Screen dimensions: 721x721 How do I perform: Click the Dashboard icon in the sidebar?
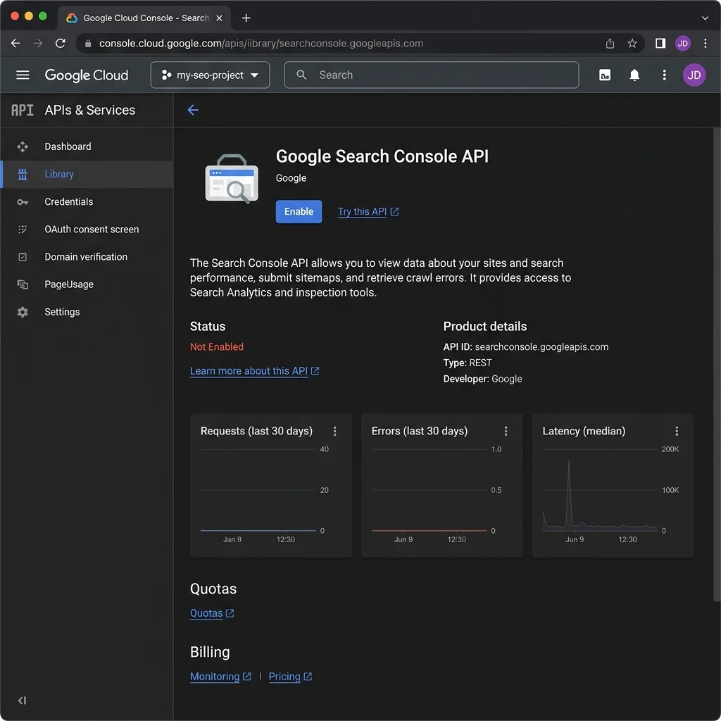pos(23,146)
